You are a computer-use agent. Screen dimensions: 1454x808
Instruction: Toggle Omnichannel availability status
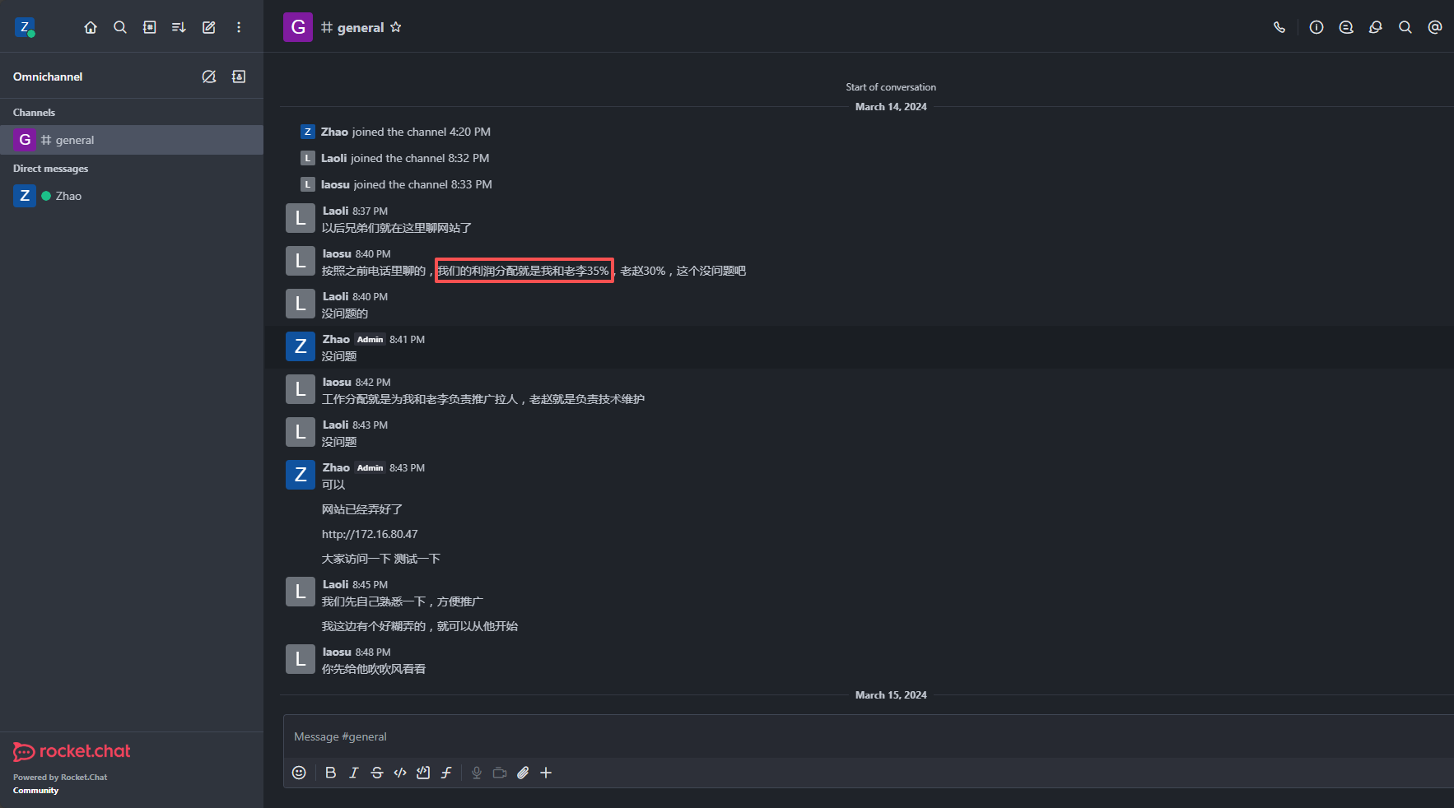(209, 77)
